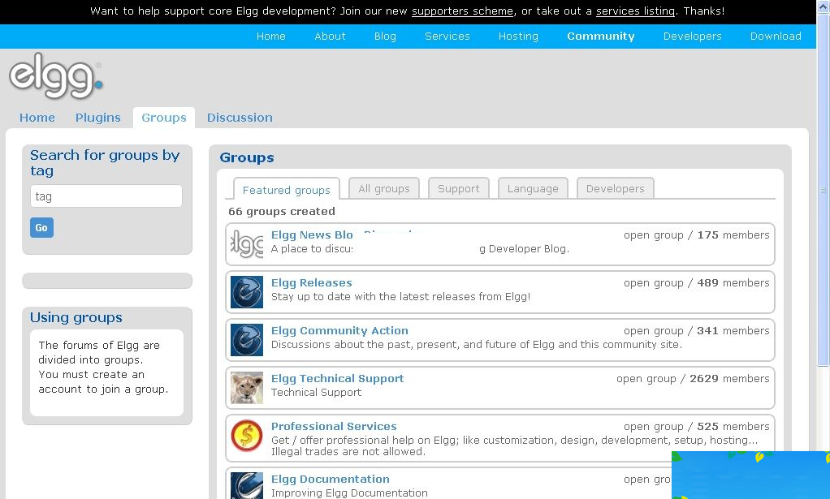Click the Elgg News Blog group avatar
This screenshot has width=830, height=499.
[x=246, y=243]
